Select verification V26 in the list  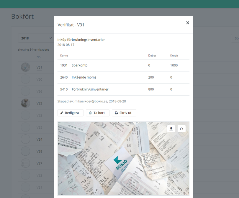point(39,91)
